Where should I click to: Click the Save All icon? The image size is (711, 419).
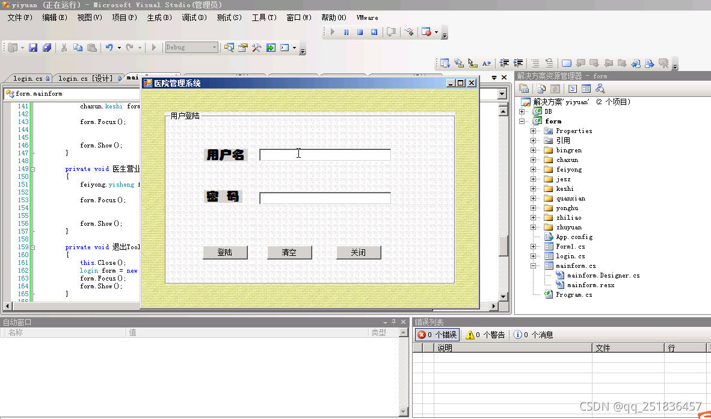point(47,47)
